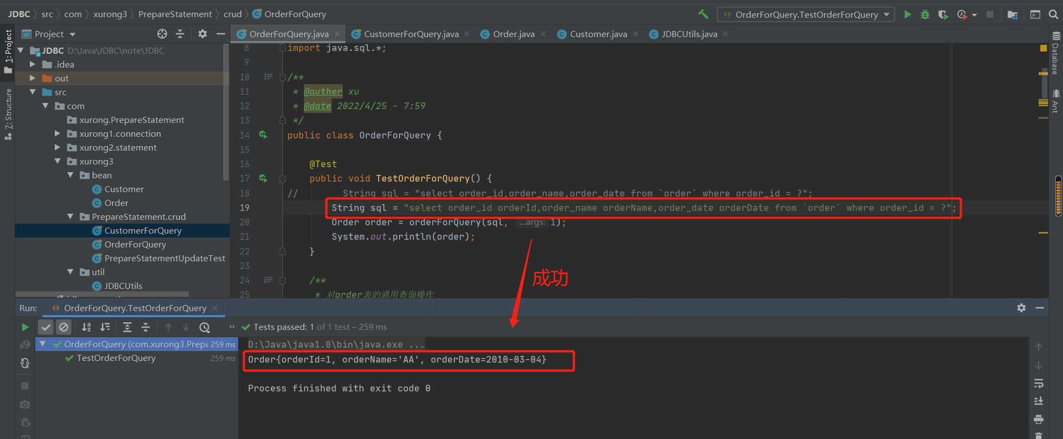Collapse the util package

(x=70, y=272)
